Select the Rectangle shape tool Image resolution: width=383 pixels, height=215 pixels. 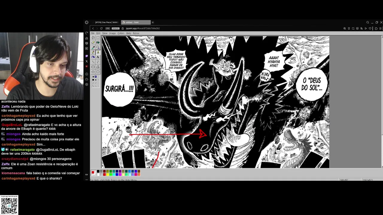click(x=93, y=67)
